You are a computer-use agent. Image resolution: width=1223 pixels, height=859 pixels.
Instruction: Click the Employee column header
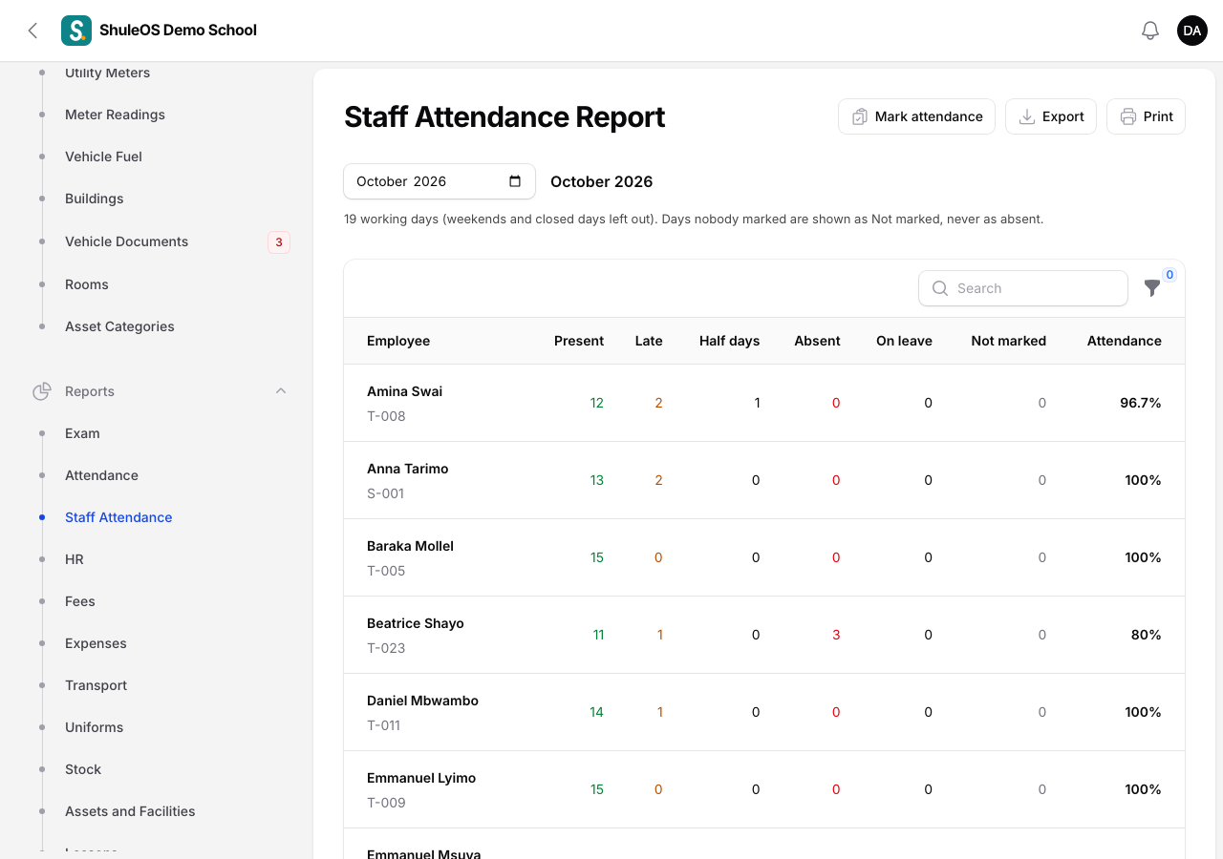click(x=398, y=341)
